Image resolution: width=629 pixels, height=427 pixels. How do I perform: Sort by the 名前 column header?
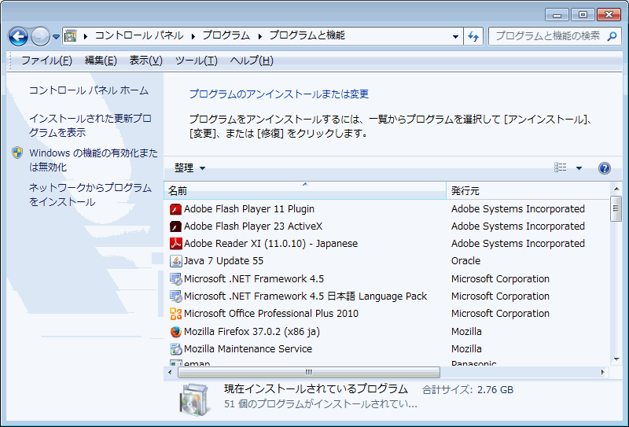coord(305,190)
